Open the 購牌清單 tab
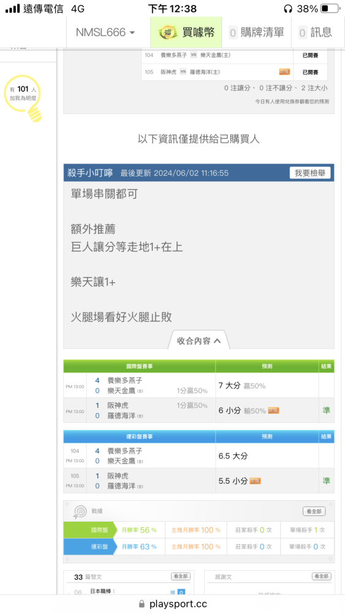 coord(257,32)
